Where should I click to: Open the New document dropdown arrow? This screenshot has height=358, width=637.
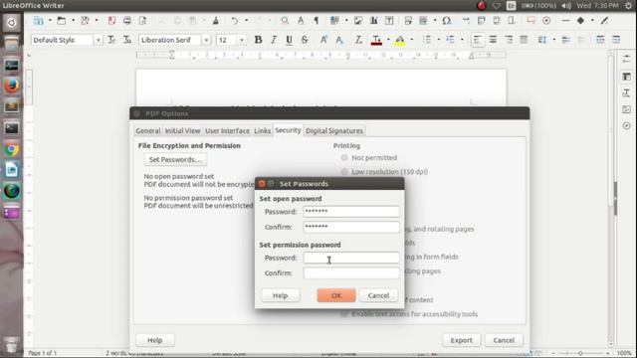tap(50, 21)
